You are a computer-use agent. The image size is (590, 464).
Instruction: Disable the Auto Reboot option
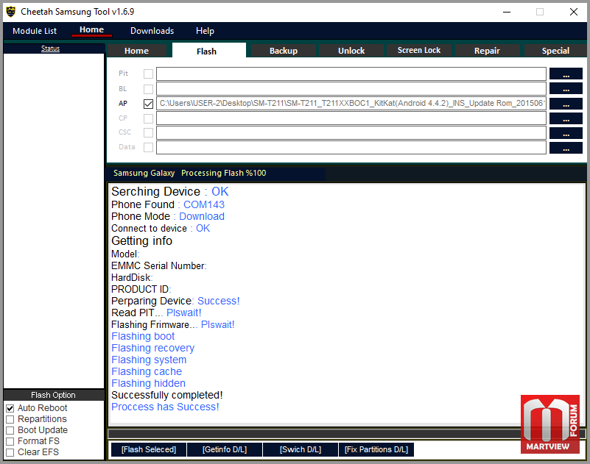10,408
